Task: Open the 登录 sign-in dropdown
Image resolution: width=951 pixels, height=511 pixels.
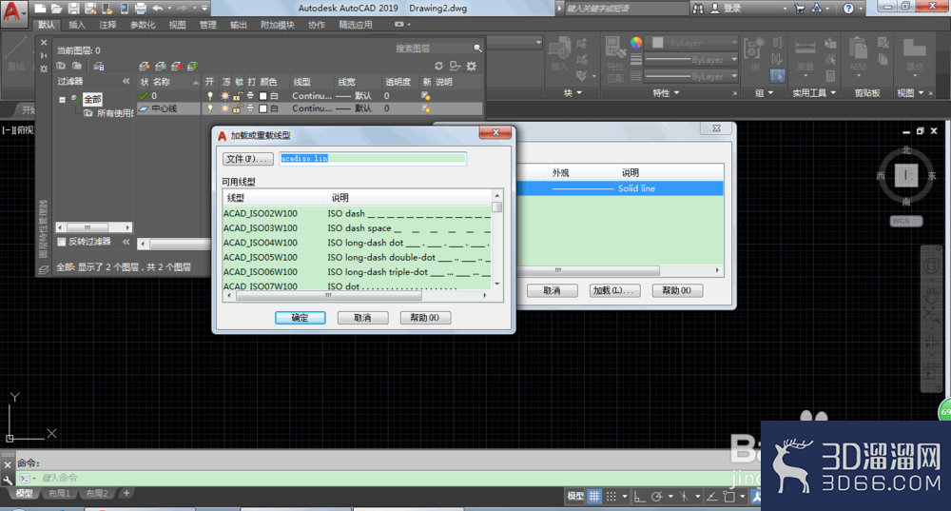Action: coord(785,9)
